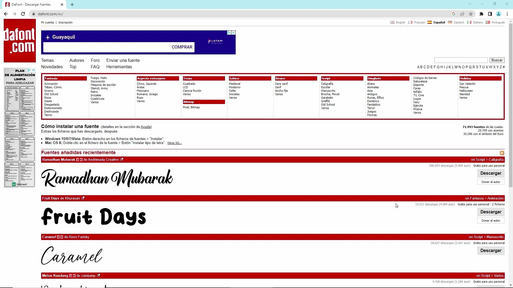Click the RSS feed icon
The image size is (513, 288).
click(x=502, y=153)
